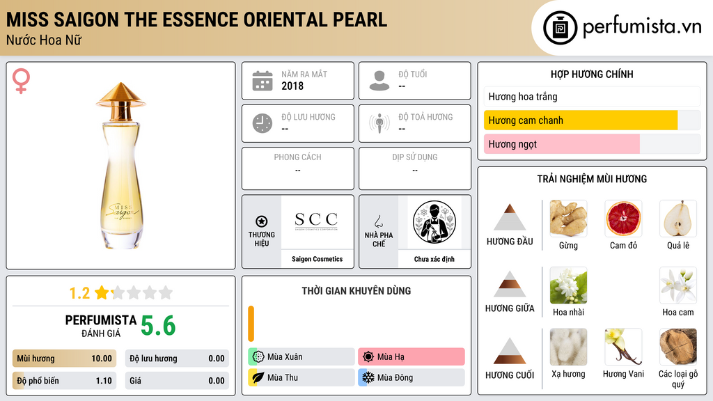Click the perfumer illustration above Chưa xác định
This screenshot has height=401, width=713.
(434, 222)
